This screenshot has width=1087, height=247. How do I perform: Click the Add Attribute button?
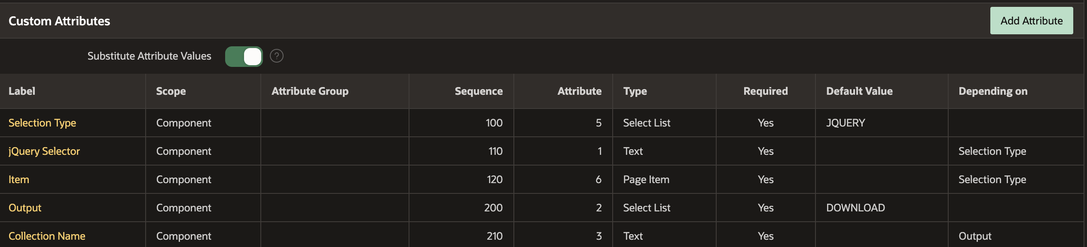click(x=1031, y=20)
